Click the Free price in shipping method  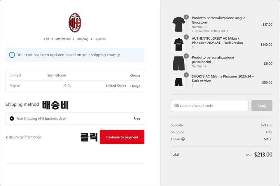[x=137, y=118]
